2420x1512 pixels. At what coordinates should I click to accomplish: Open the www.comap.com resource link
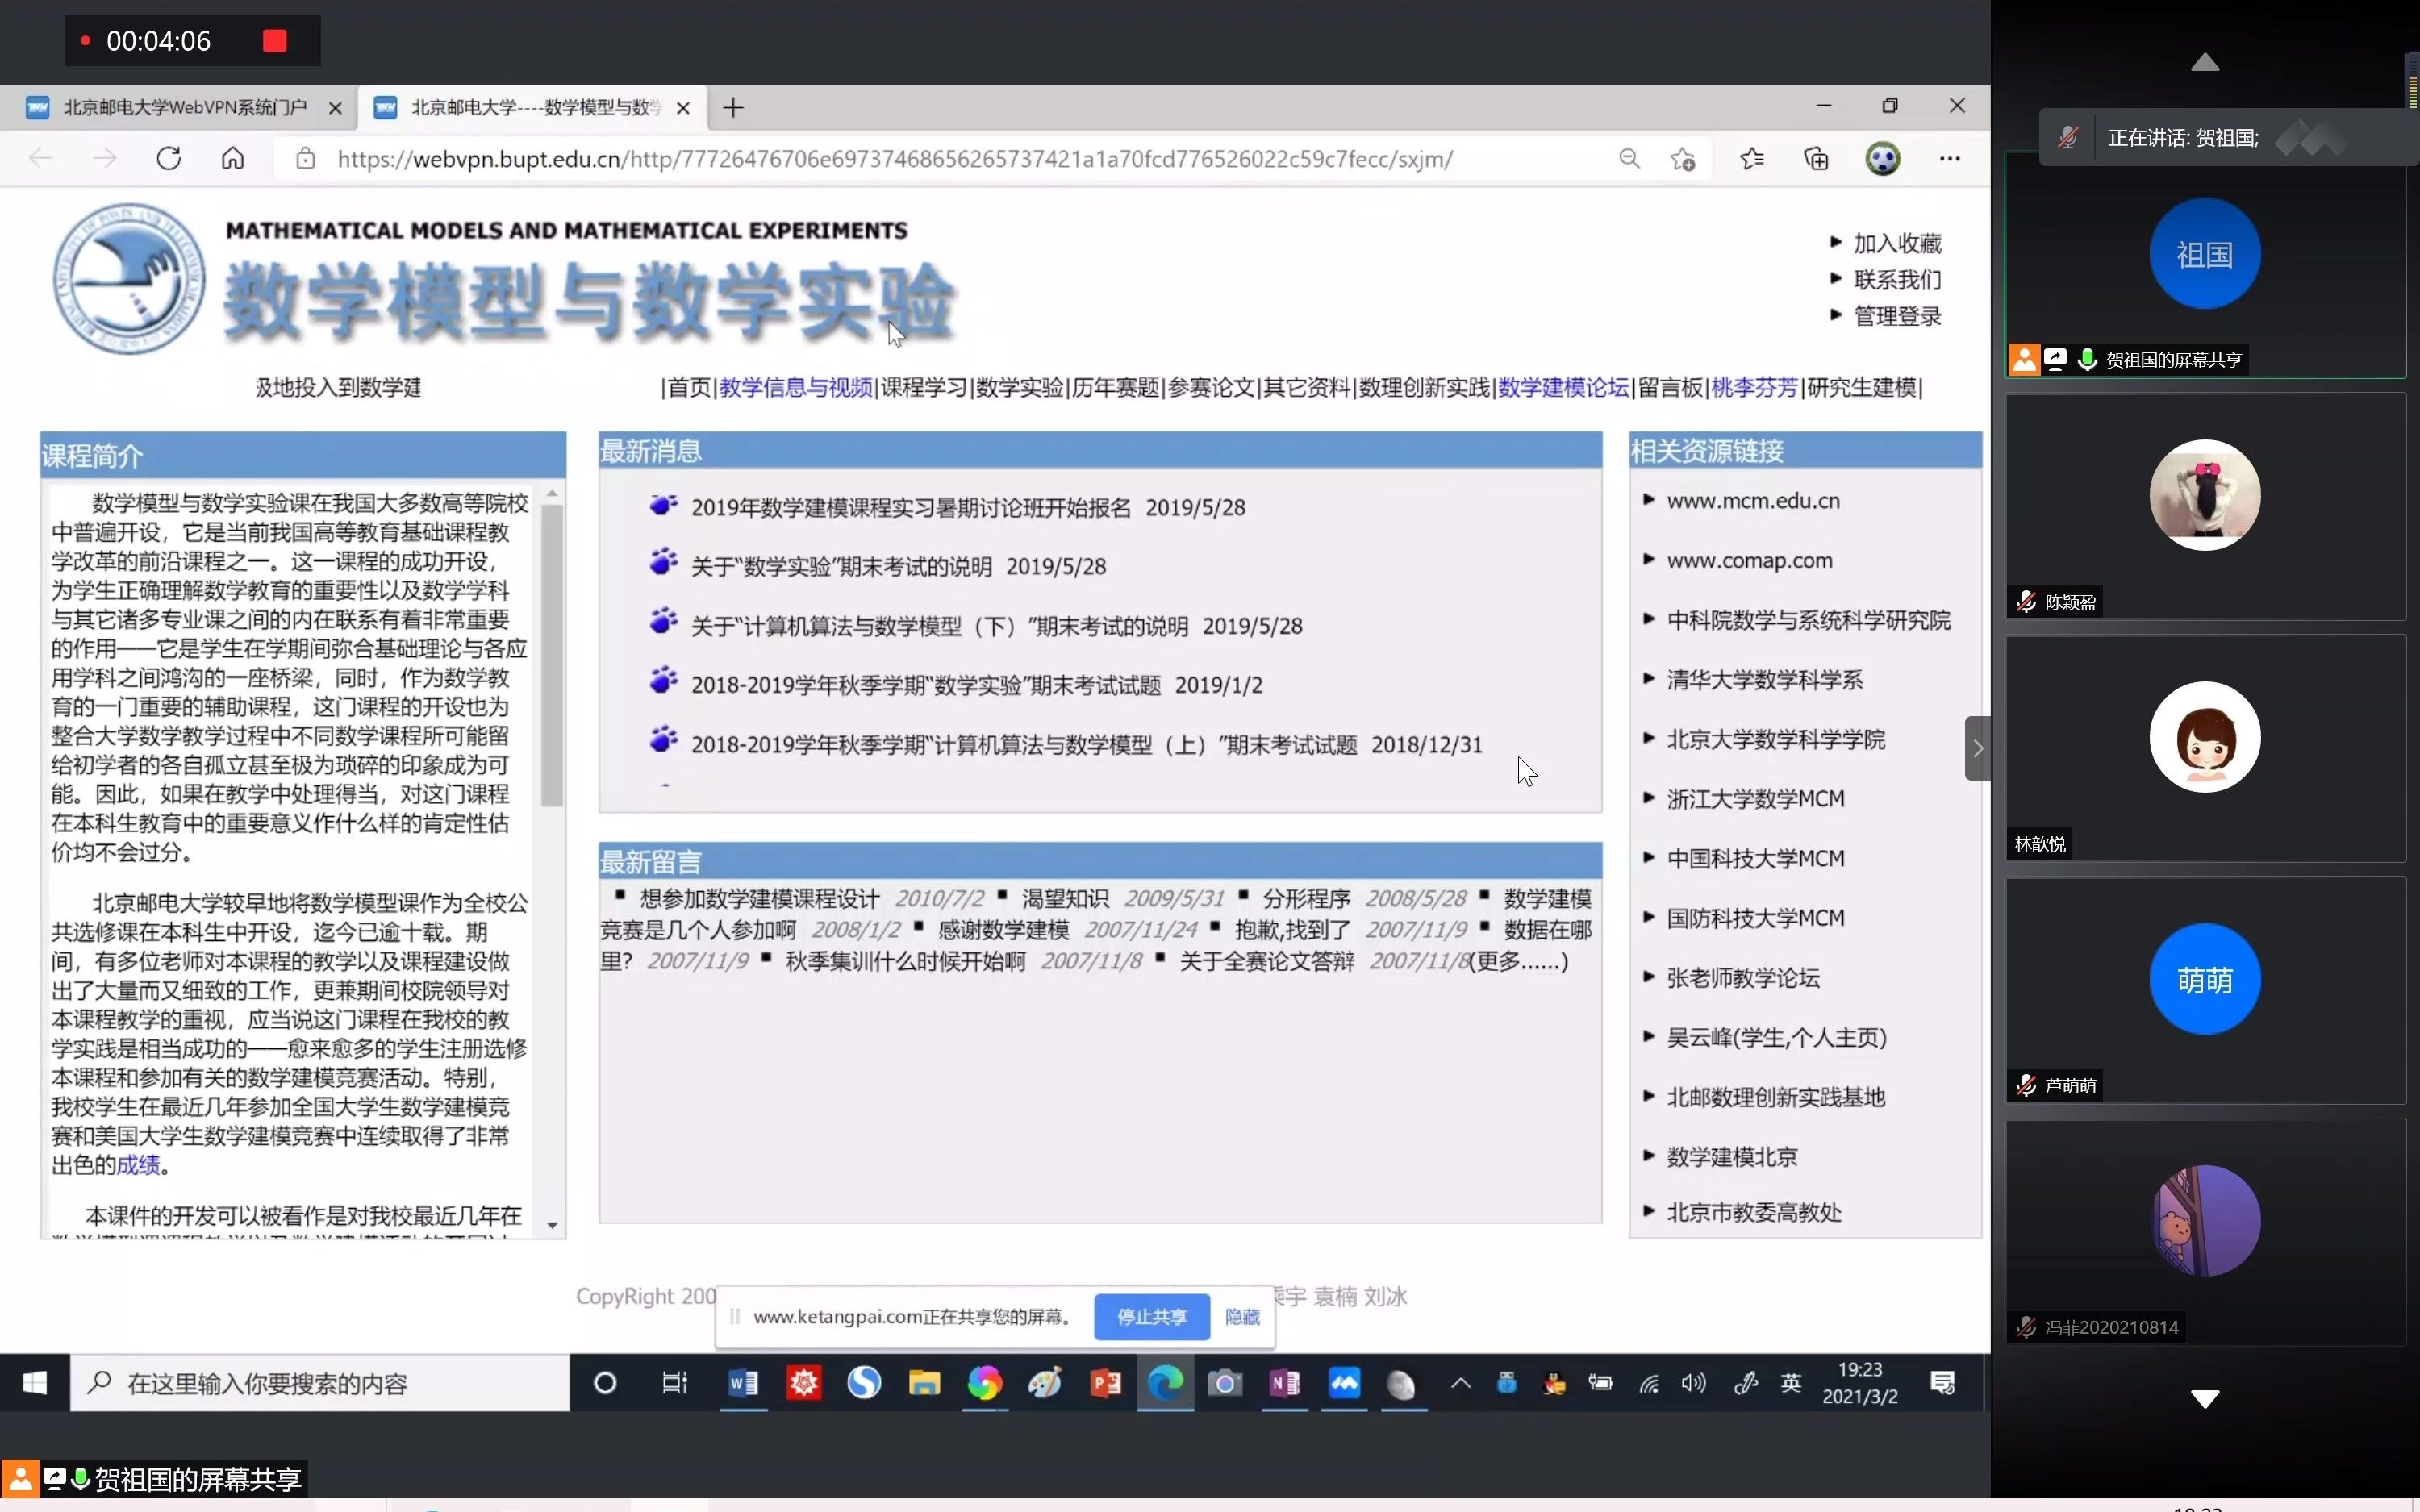click(x=1748, y=560)
